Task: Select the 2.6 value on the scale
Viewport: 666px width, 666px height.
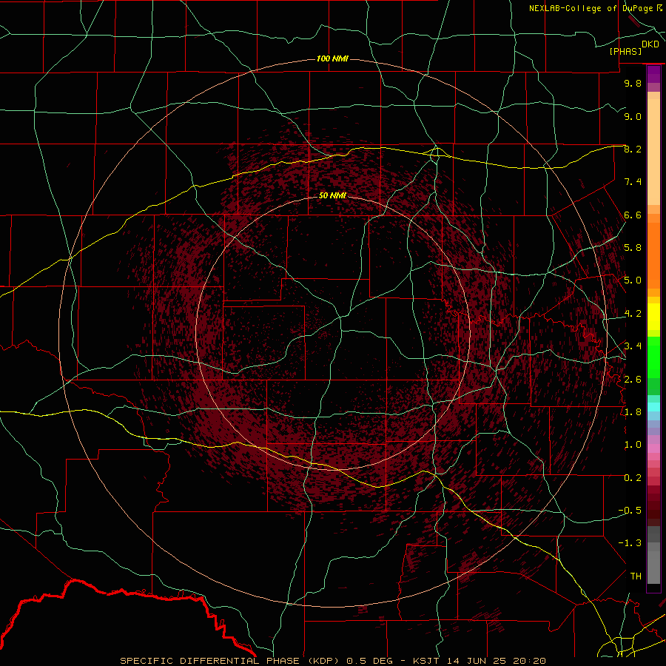Action: point(633,380)
